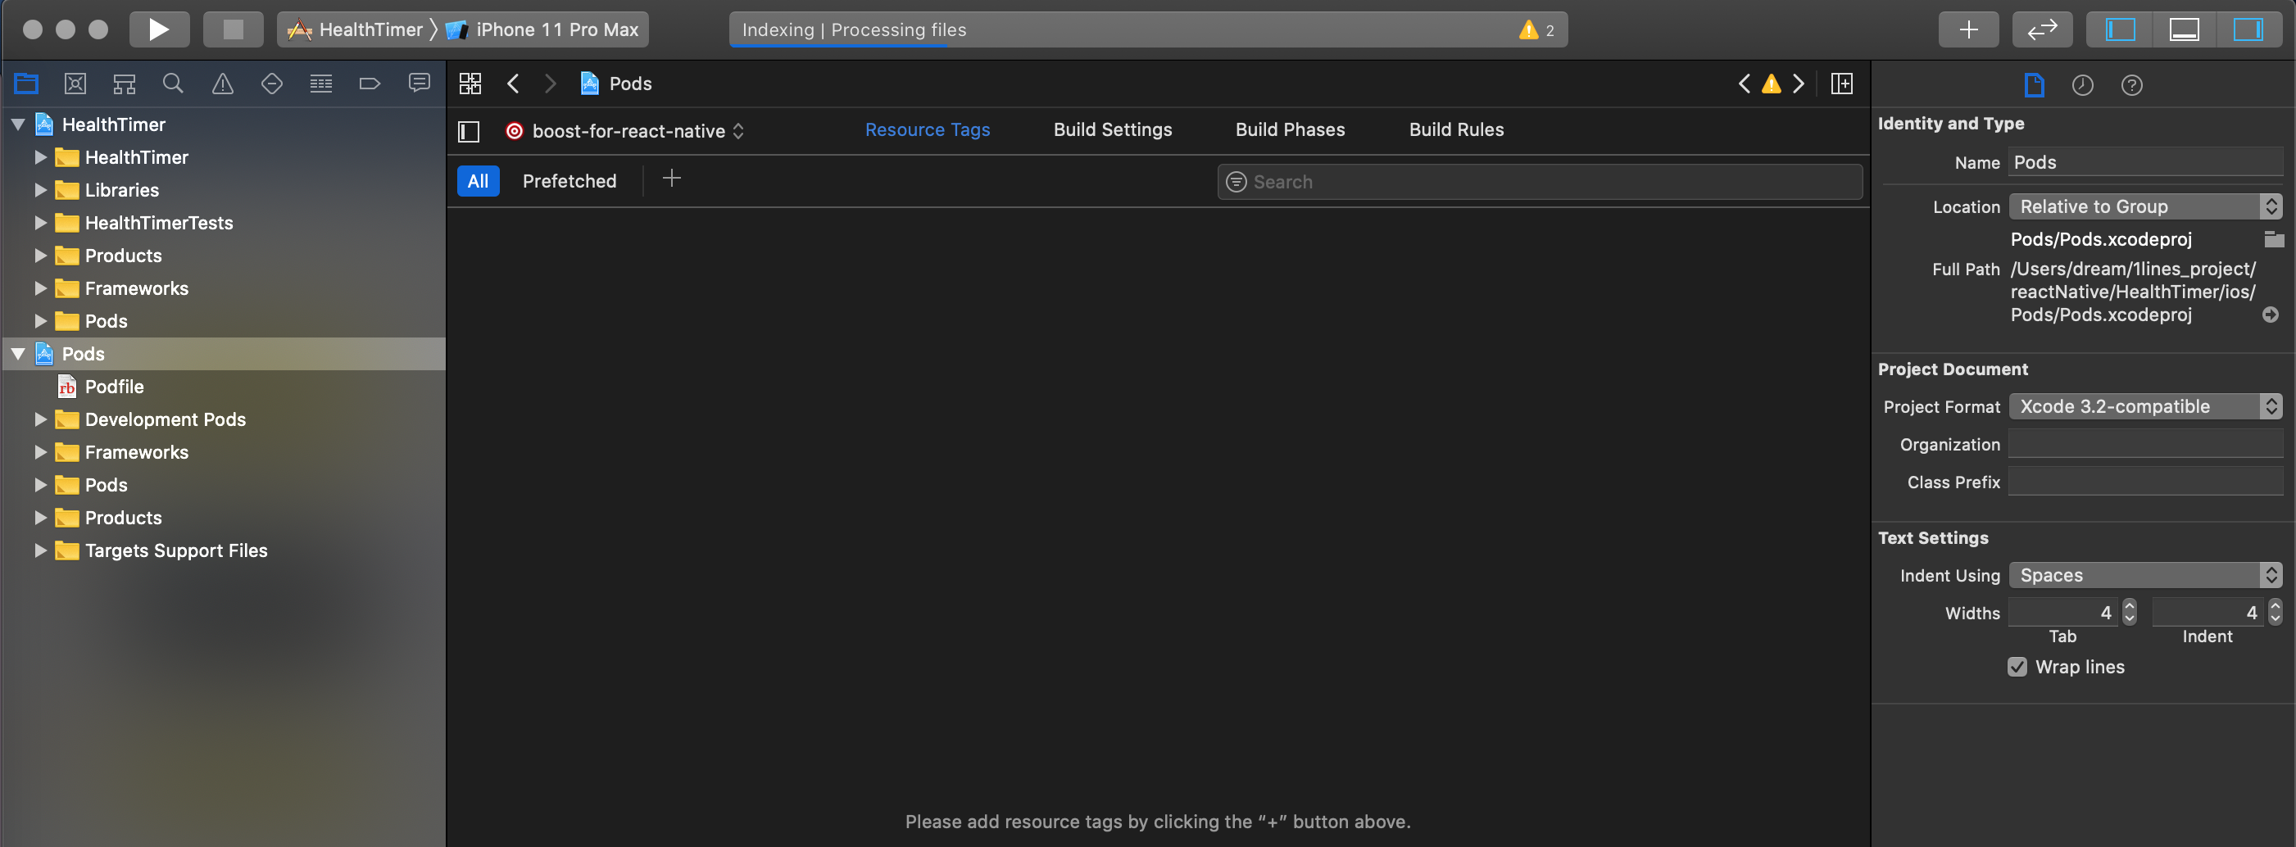2296x847 pixels.
Task: Open the Project Format dropdown
Action: point(2145,407)
